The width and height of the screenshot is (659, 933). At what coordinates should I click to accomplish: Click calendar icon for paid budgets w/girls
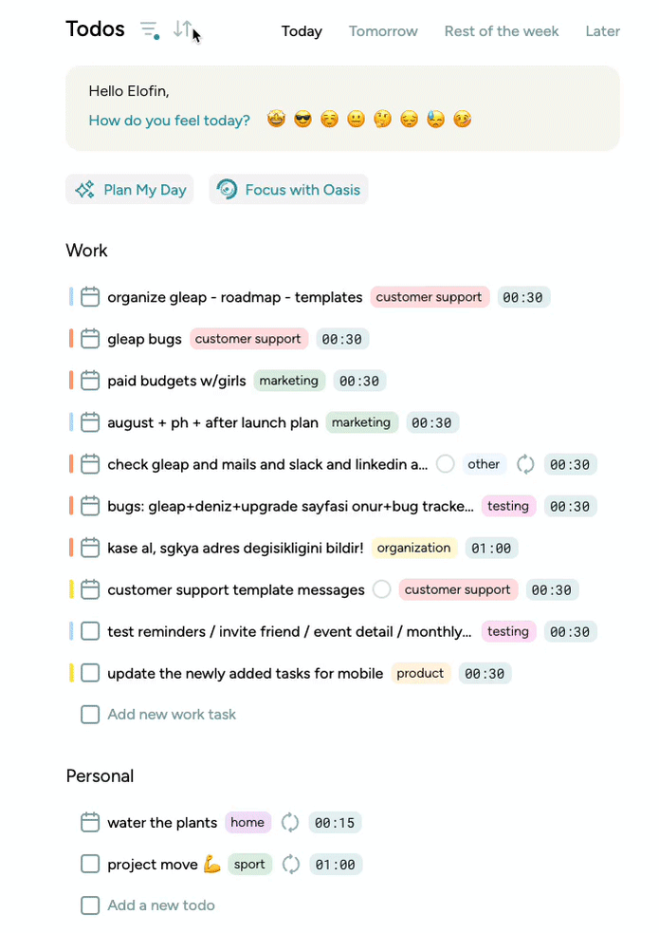90,381
